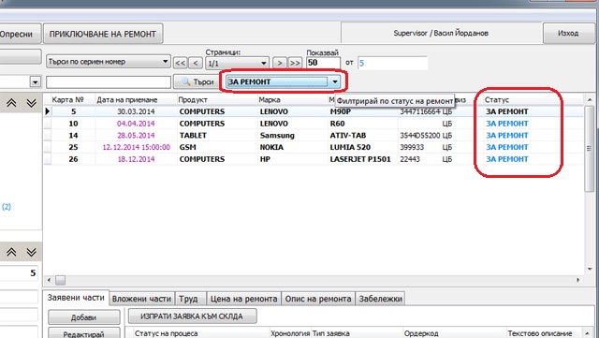599x338 pixels.
Task: Go to previous page with < button
Action: click(x=196, y=63)
